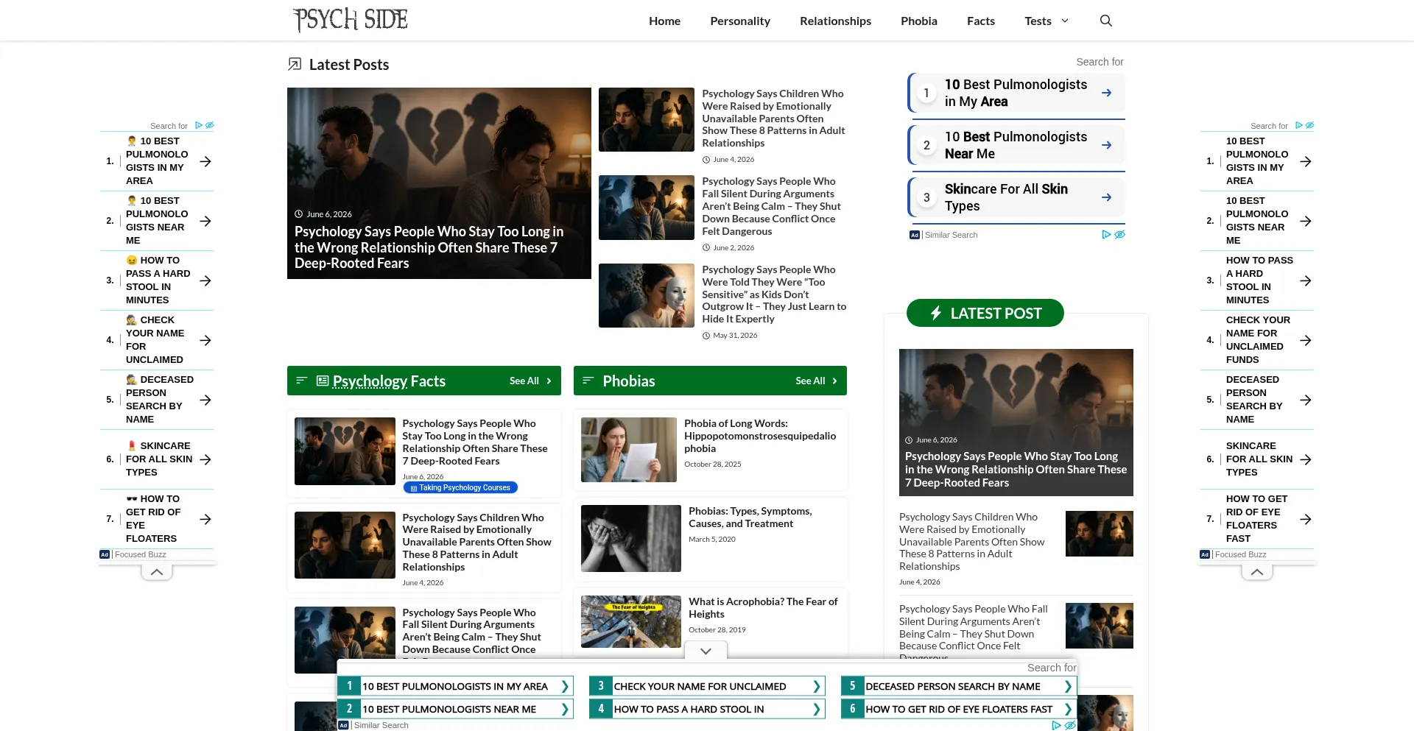Click bottom banner chevron for '10 Best Pulmonologists in my area'
The image size is (1414, 731).
coord(565,686)
